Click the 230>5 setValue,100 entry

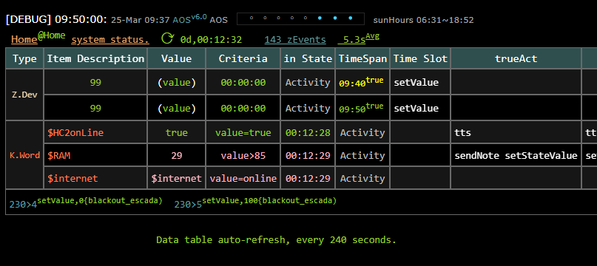click(x=255, y=202)
